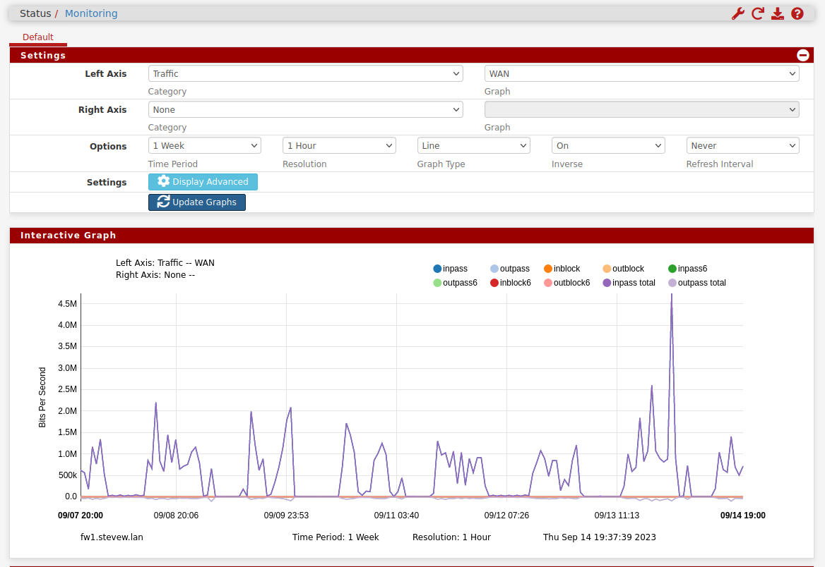
Task: Toggle the inpass total series in legend
Action: coord(629,283)
